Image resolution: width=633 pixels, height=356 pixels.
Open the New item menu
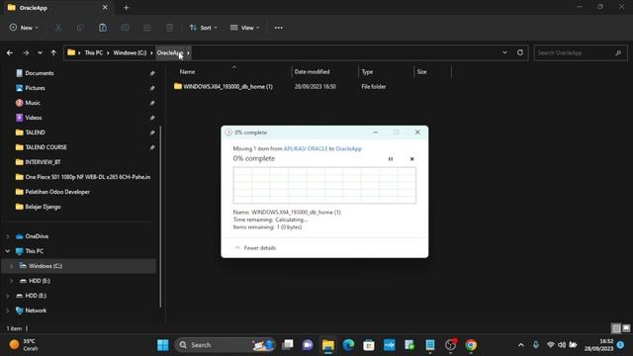[x=24, y=28]
